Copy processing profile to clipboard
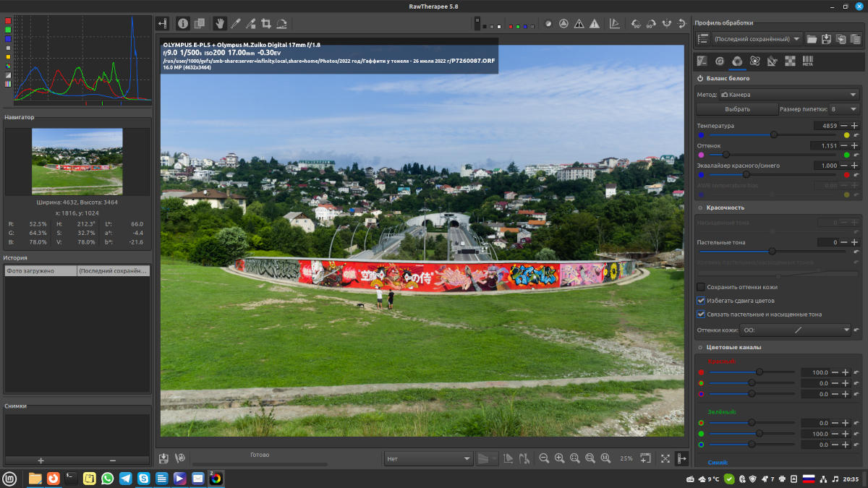The height and width of the screenshot is (488, 868). (x=841, y=39)
